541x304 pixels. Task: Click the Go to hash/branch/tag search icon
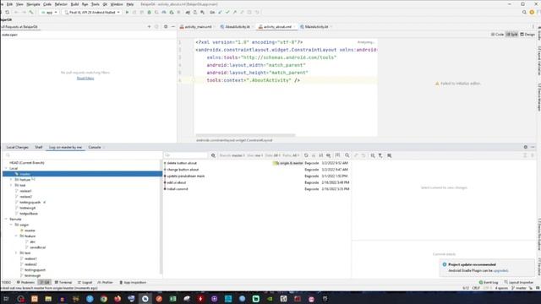point(347,155)
